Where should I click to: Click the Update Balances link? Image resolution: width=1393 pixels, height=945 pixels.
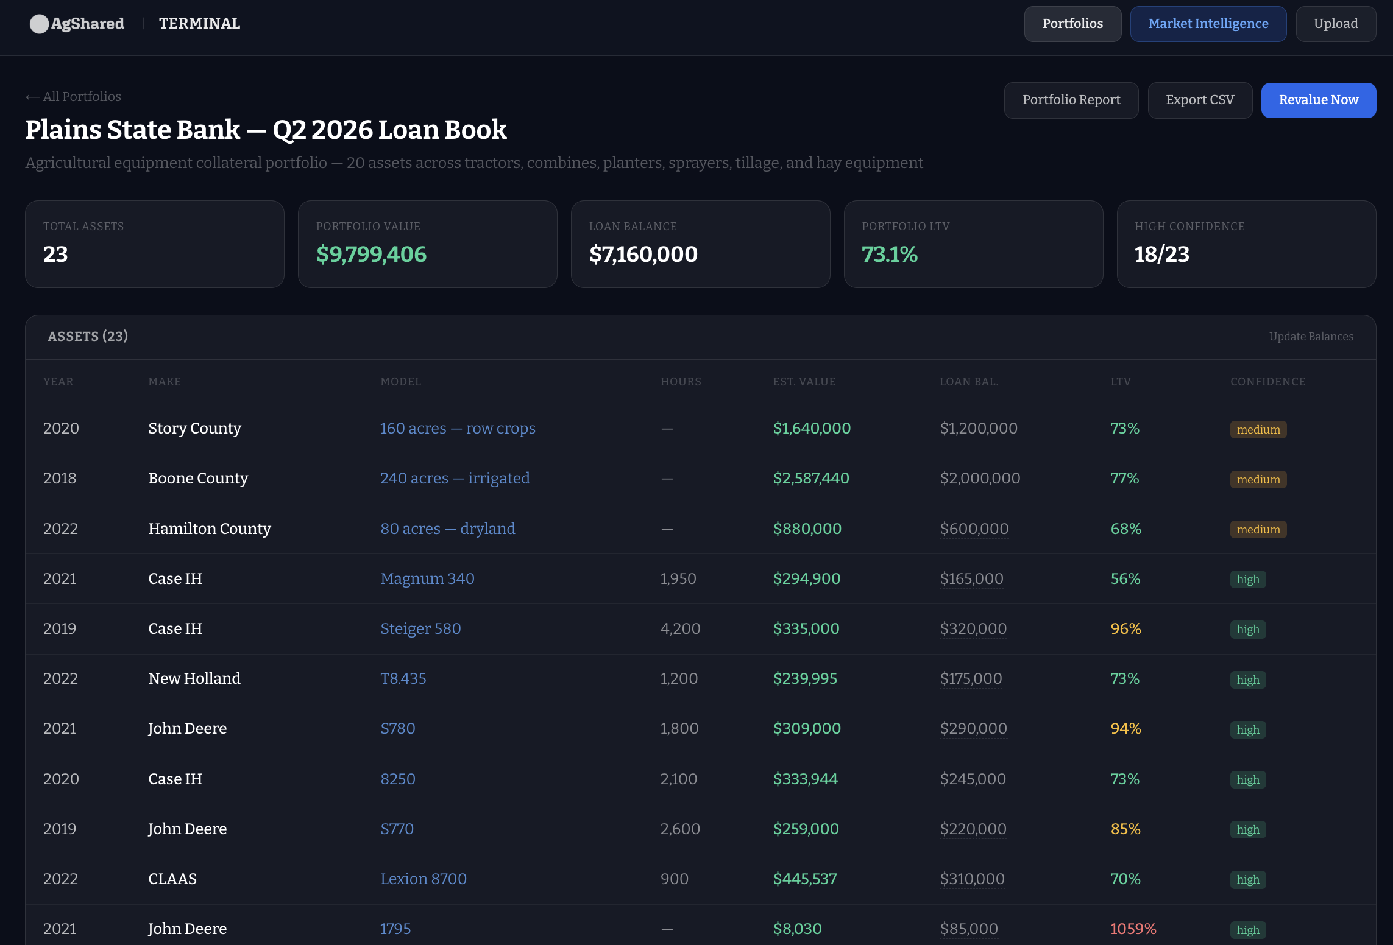pyautogui.click(x=1311, y=336)
